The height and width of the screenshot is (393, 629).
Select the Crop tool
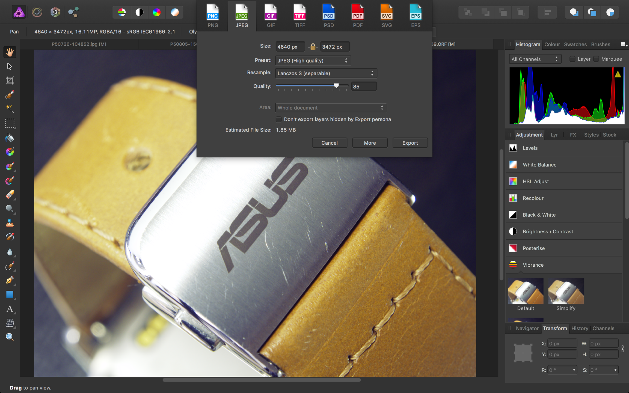[10, 81]
